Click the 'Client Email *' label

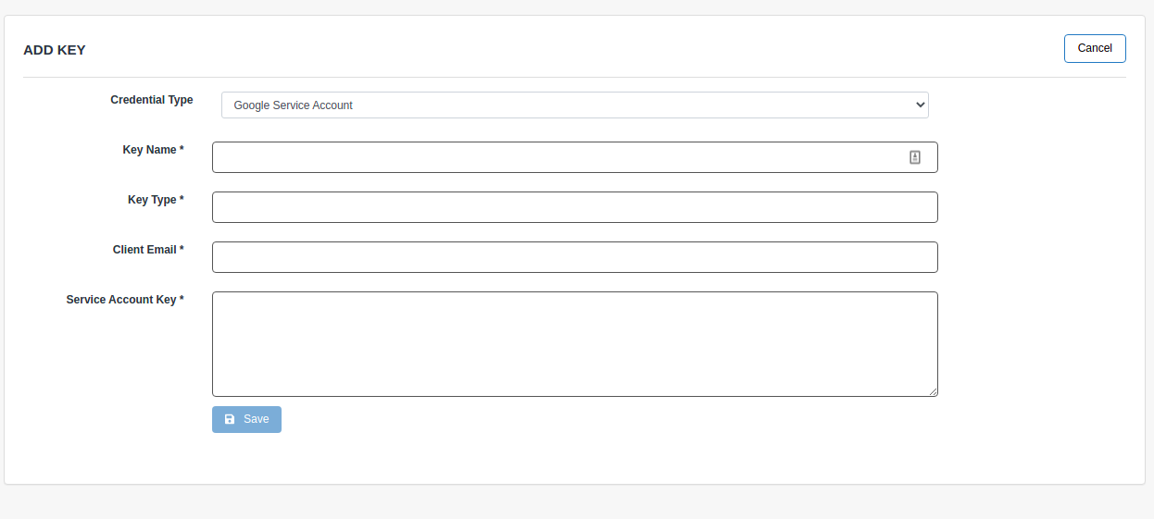tap(148, 250)
